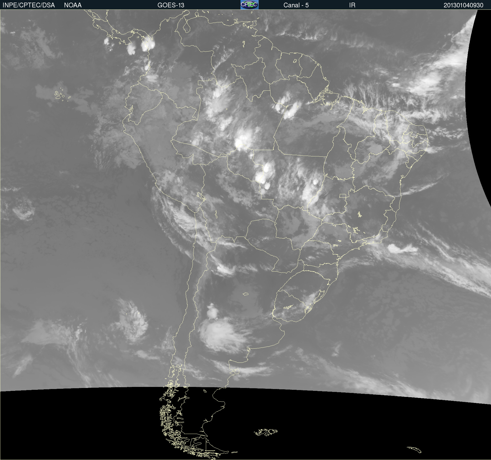Click the 201301040930 timestamp

463,5
